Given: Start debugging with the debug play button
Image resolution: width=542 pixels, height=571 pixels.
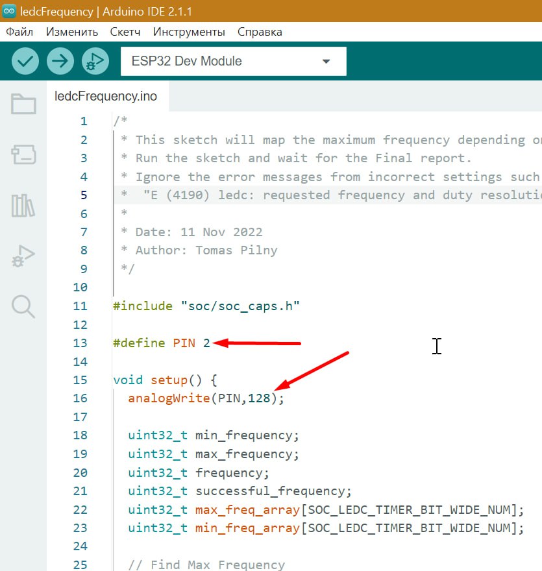Looking at the screenshot, I should click(x=95, y=61).
